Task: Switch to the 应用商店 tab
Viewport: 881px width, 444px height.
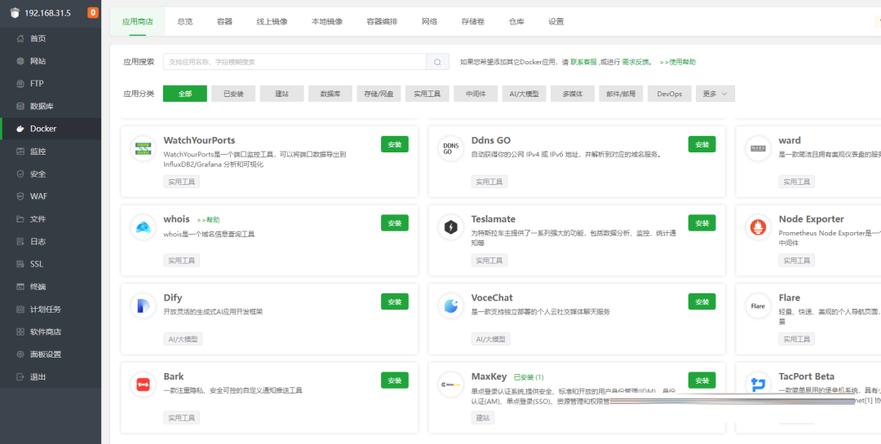Action: click(x=138, y=22)
